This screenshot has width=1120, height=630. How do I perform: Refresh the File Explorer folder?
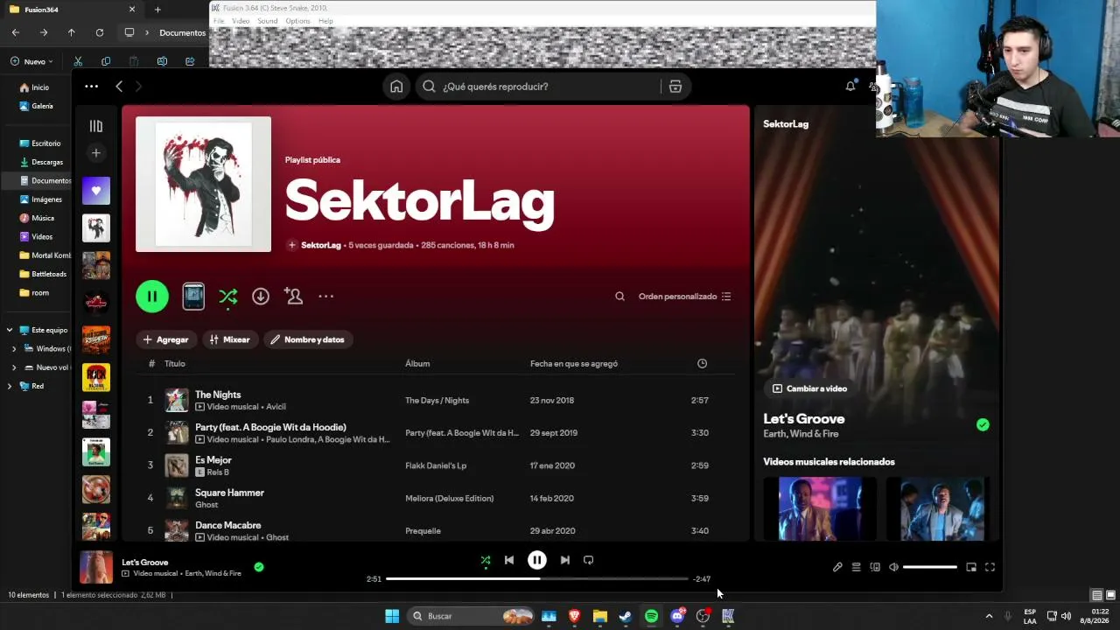click(100, 32)
